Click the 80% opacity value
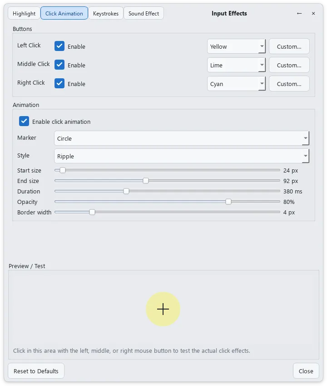This screenshot has height=386, width=327. tap(289, 202)
